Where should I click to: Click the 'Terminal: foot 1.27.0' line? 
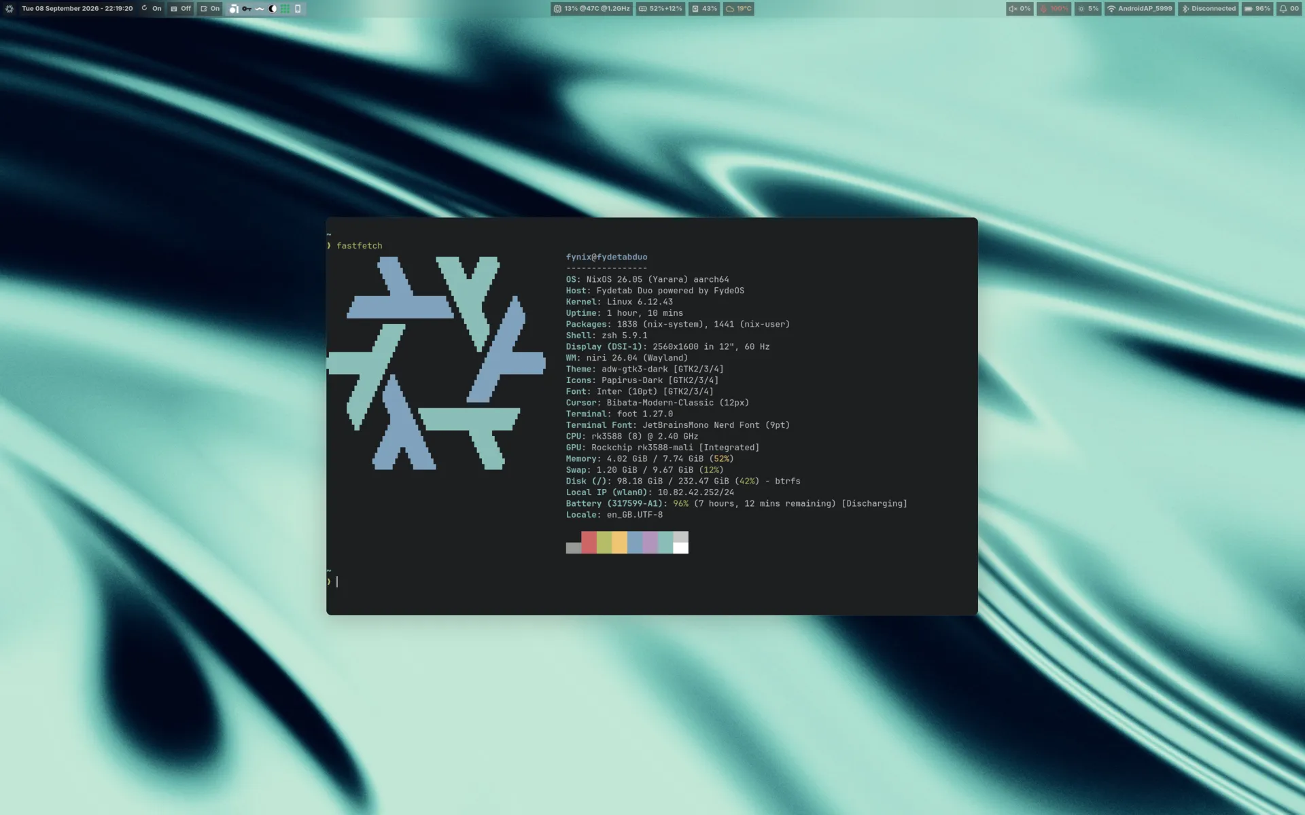point(619,414)
